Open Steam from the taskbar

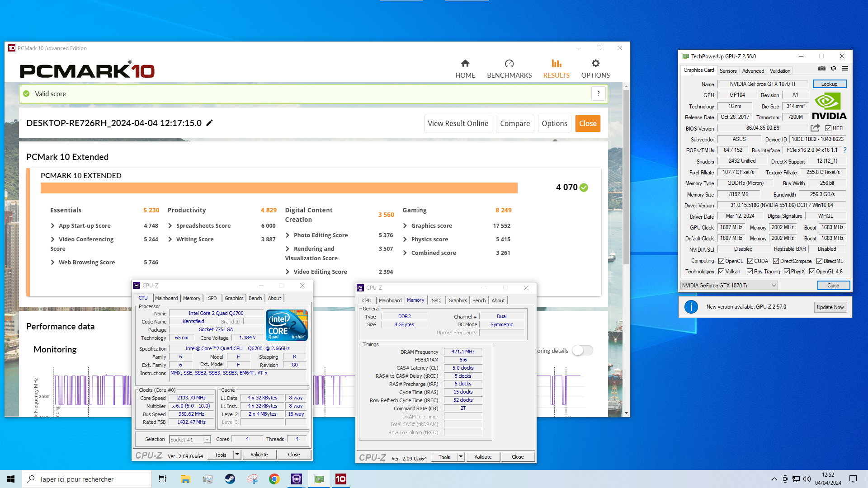(x=230, y=479)
